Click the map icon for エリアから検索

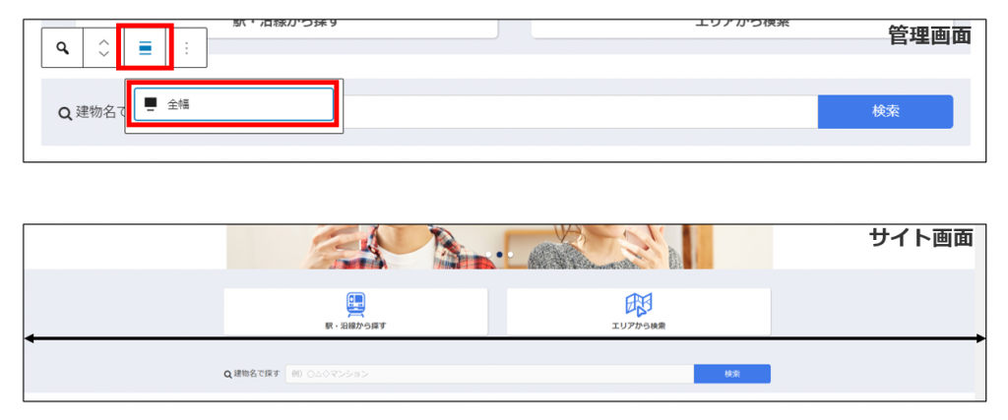pos(638,304)
